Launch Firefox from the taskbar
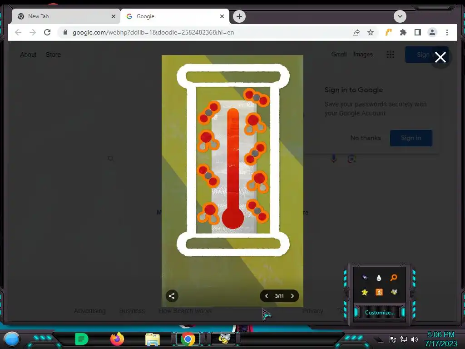Viewport: 465px width, 349px height. pyautogui.click(x=117, y=339)
